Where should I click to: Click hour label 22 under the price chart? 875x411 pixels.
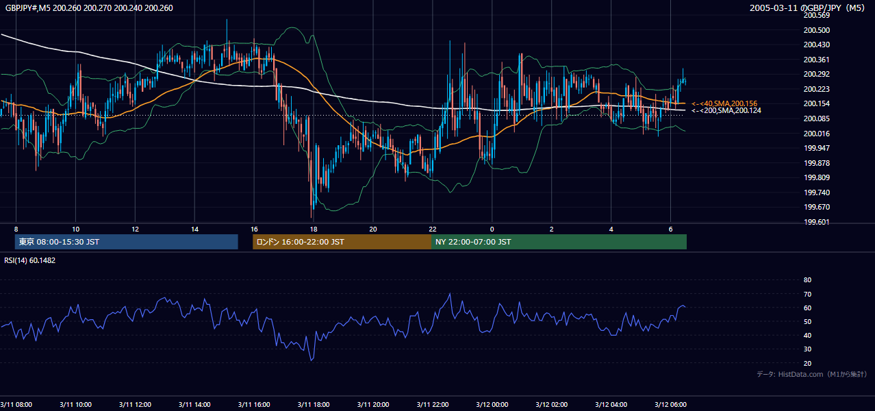433,229
